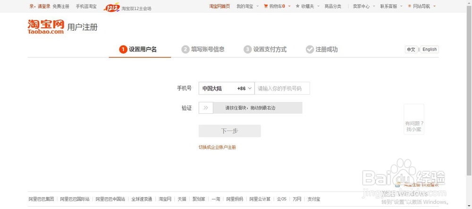Open the 一淘 footer link
This screenshot has width=472, height=209.
click(216, 199)
